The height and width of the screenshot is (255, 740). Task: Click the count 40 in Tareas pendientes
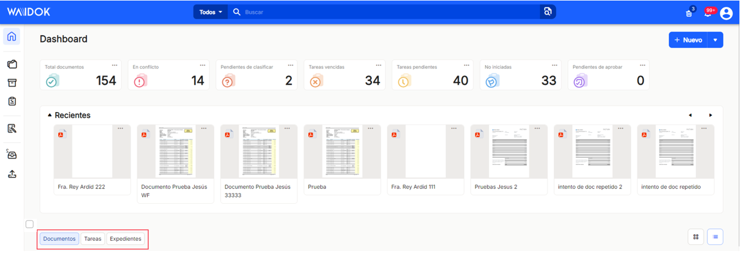coord(461,81)
